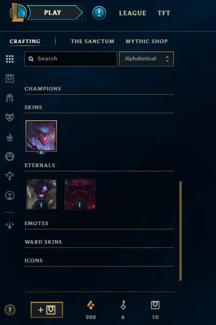Filter loot by champions helmet icon
This screenshot has width=216, height=325.
10,98
